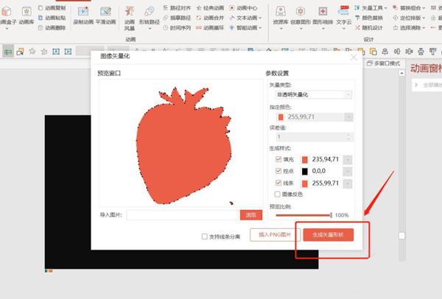Screen dimensions: 442x299
Task: Click 动画删除 to delete animation
Action: (52, 28)
